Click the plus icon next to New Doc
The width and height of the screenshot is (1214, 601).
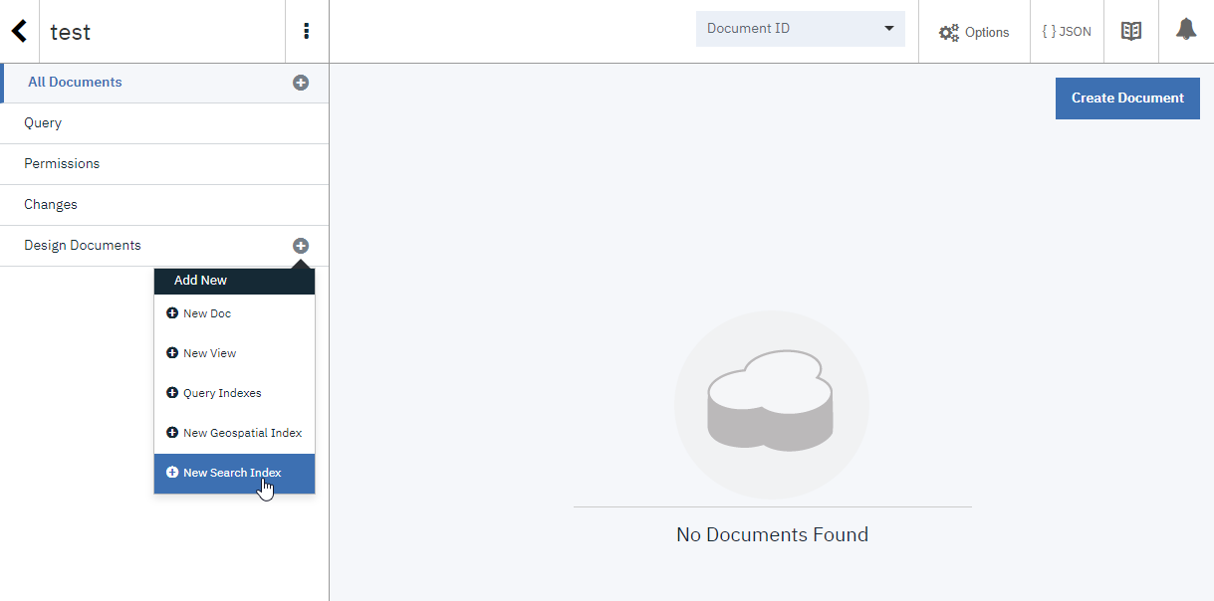pyautogui.click(x=172, y=313)
